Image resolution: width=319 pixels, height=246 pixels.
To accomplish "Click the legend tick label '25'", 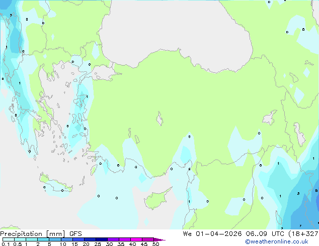I will pos(98,244).
